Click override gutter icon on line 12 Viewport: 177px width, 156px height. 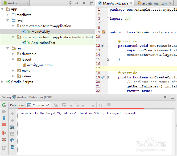tap(103, 46)
